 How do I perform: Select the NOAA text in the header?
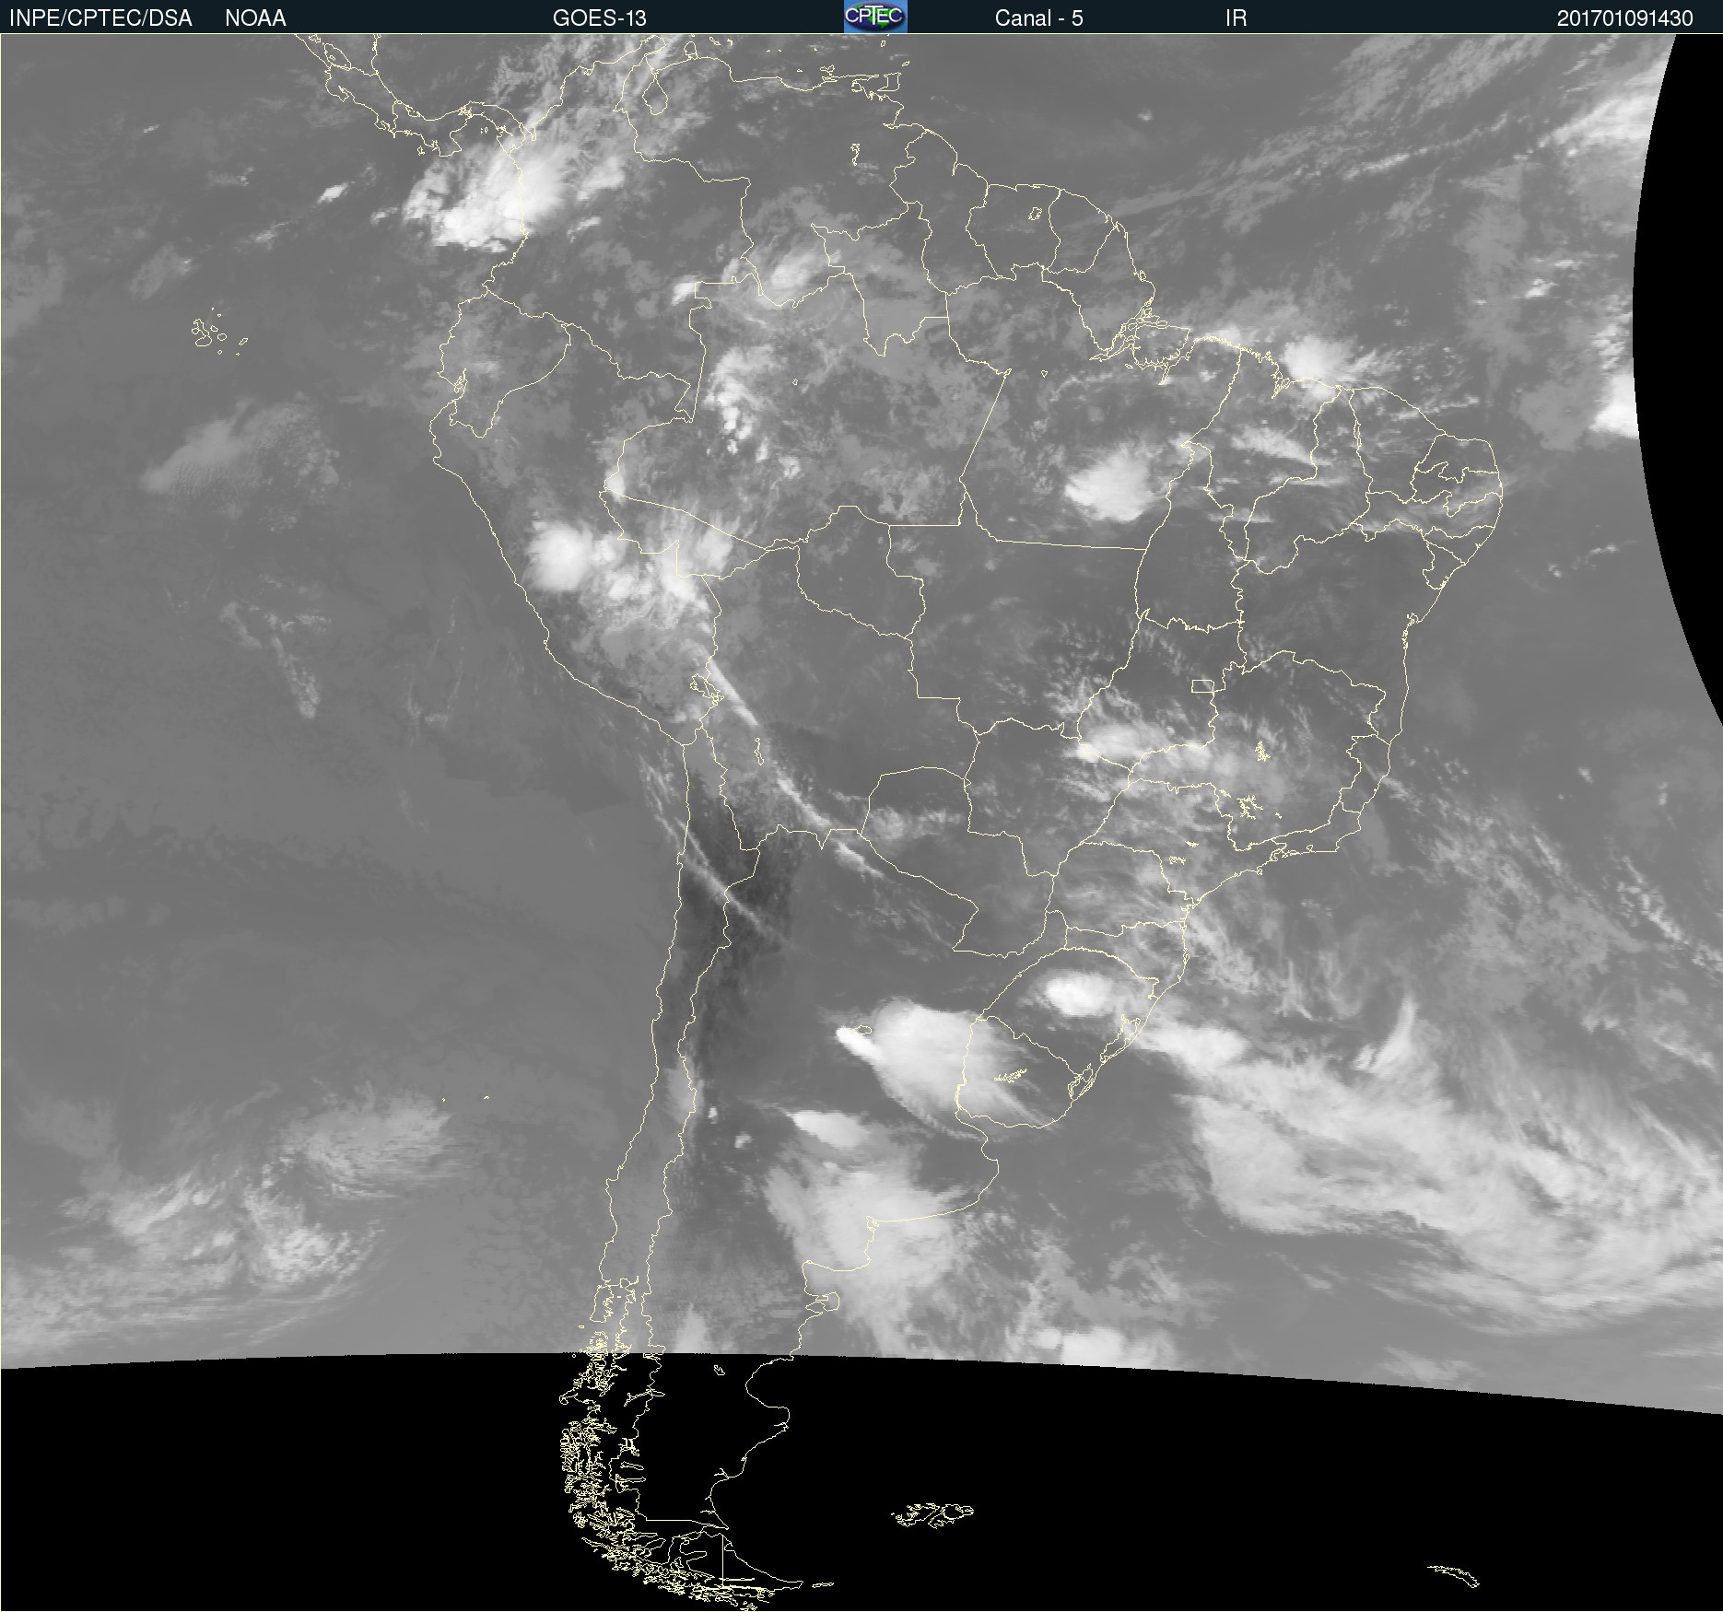(255, 18)
